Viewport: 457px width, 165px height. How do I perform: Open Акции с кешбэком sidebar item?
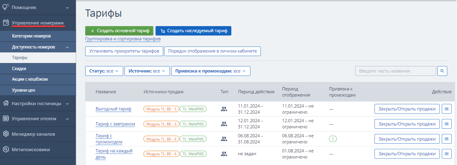click(x=38, y=79)
